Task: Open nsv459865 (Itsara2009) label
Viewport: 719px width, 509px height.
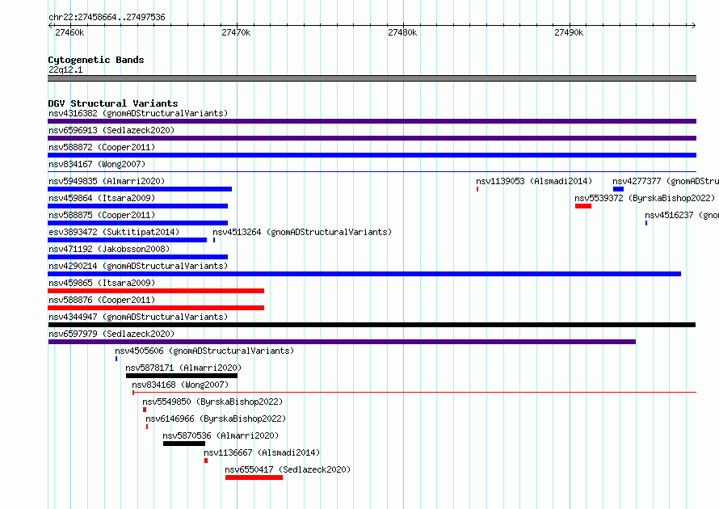Action: 102,283
